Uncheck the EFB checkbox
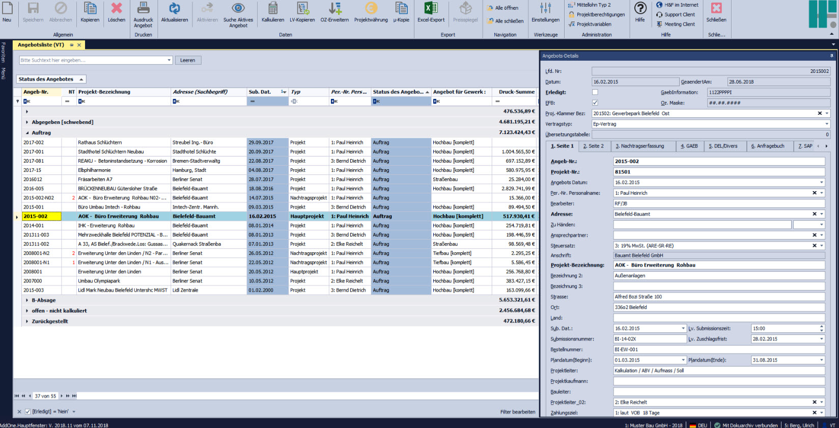 [x=595, y=103]
